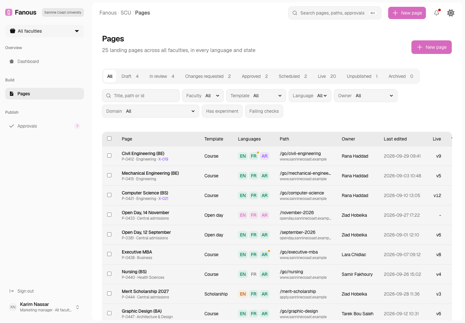Click the KN user avatar
This screenshot has height=323, width=465.
[13, 307]
